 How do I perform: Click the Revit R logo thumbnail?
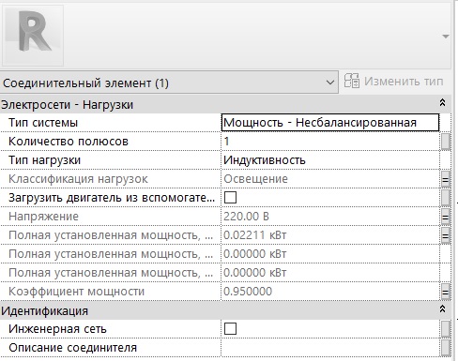33,35
